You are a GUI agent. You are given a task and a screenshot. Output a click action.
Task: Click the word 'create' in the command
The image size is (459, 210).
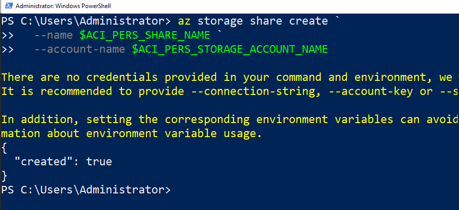[x=309, y=21]
